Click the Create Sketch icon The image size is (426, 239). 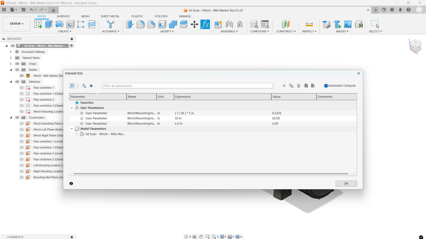(38, 24)
